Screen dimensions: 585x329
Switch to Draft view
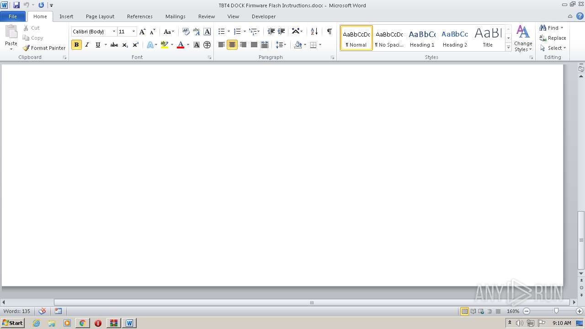point(498,311)
